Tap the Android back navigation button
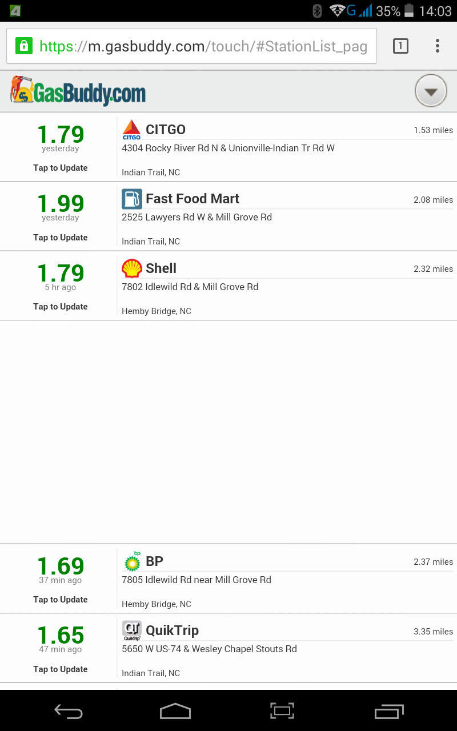457x731 pixels. pos(69,711)
